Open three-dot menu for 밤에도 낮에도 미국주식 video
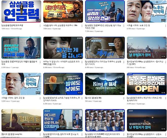The width and height of the screenshot is (167, 138). 82,98
